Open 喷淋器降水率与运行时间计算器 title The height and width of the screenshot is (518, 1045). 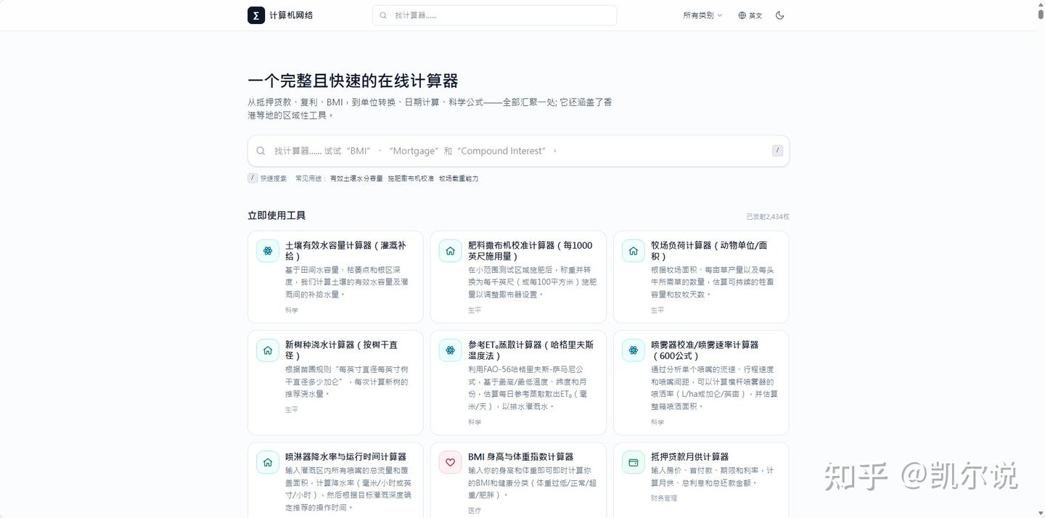click(345, 457)
